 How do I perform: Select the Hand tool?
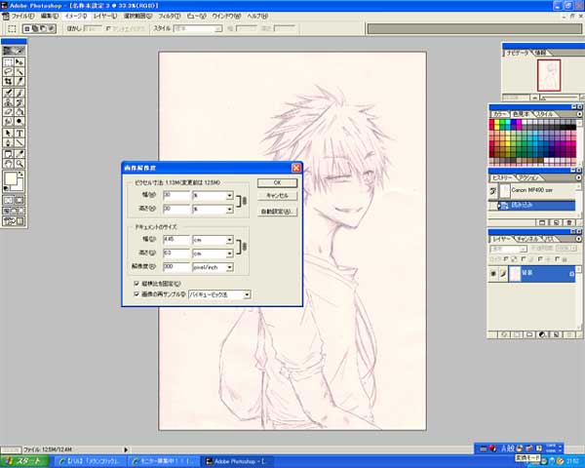tap(9, 164)
